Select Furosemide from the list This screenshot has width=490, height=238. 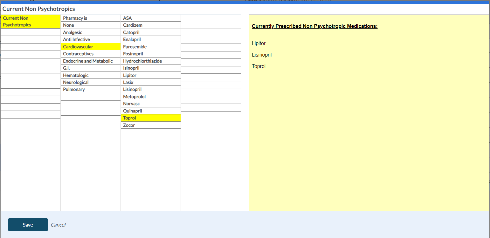[150, 47]
